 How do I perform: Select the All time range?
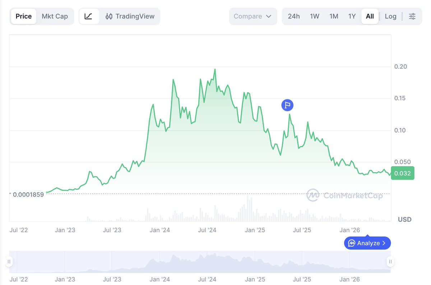point(370,16)
